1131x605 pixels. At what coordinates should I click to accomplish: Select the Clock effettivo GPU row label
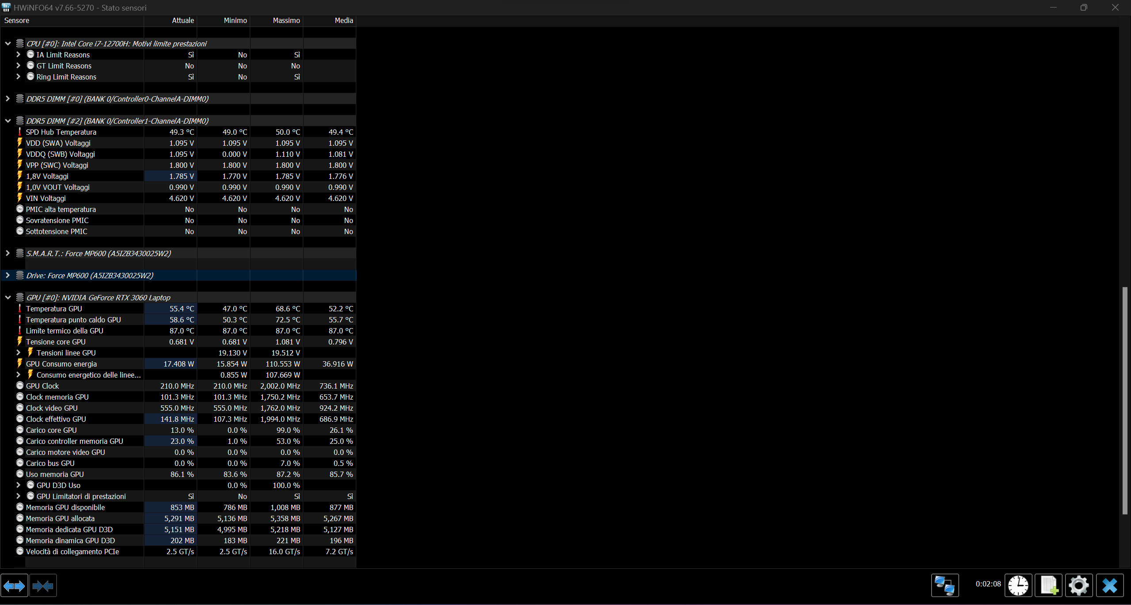click(56, 419)
